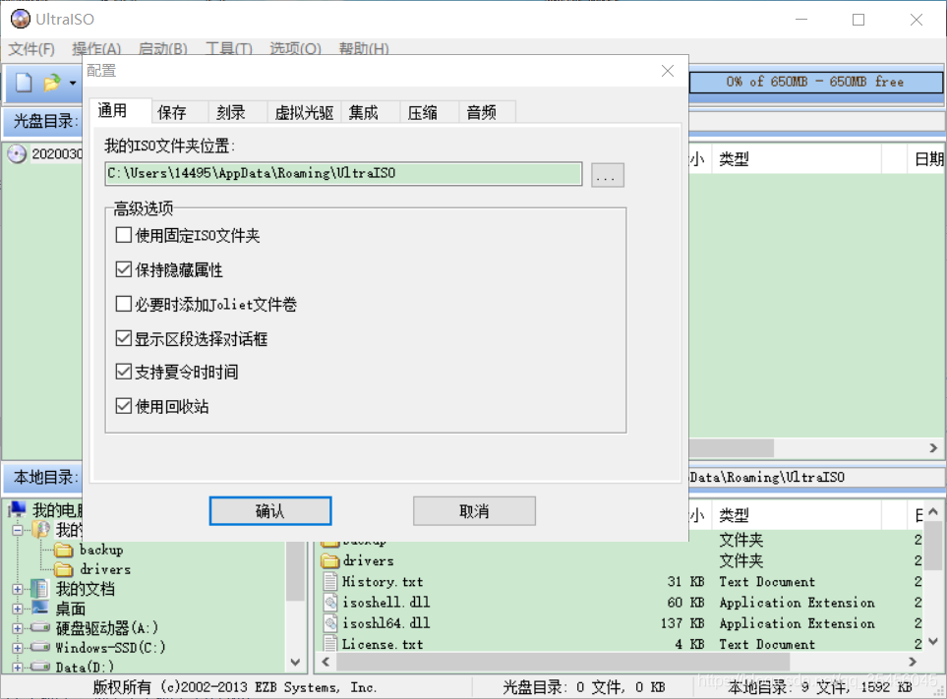
Task: Click the 类型 column header in image list
Action: [798, 159]
